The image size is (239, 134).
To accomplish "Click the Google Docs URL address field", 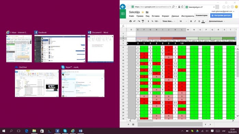I will click(153, 7).
